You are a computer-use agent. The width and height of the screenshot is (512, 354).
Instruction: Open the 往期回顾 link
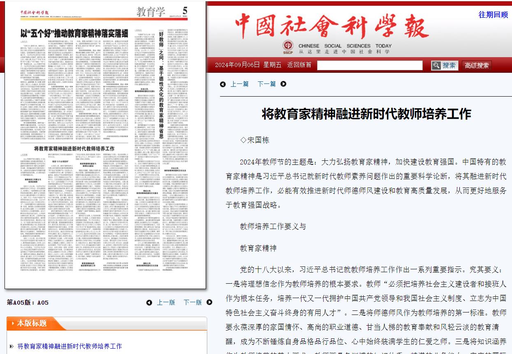tap(493, 14)
